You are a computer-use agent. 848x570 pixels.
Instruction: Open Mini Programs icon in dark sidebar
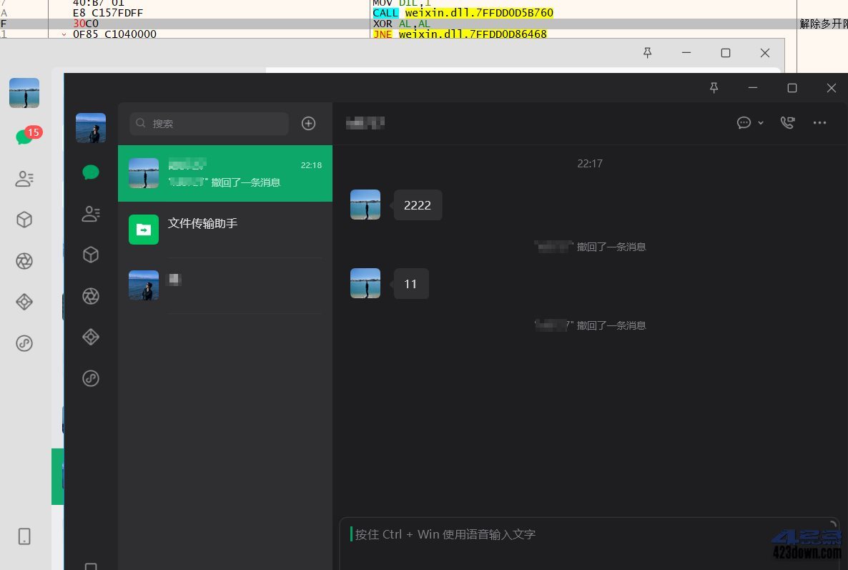(x=90, y=378)
